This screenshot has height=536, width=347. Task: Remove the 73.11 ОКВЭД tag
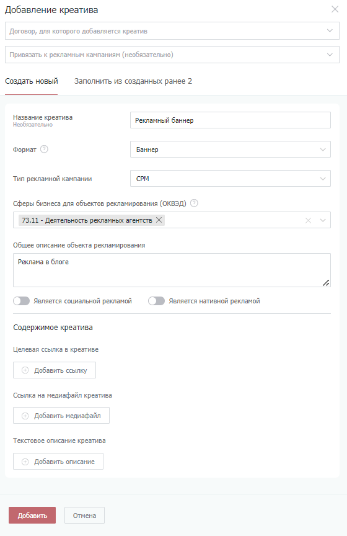159,220
